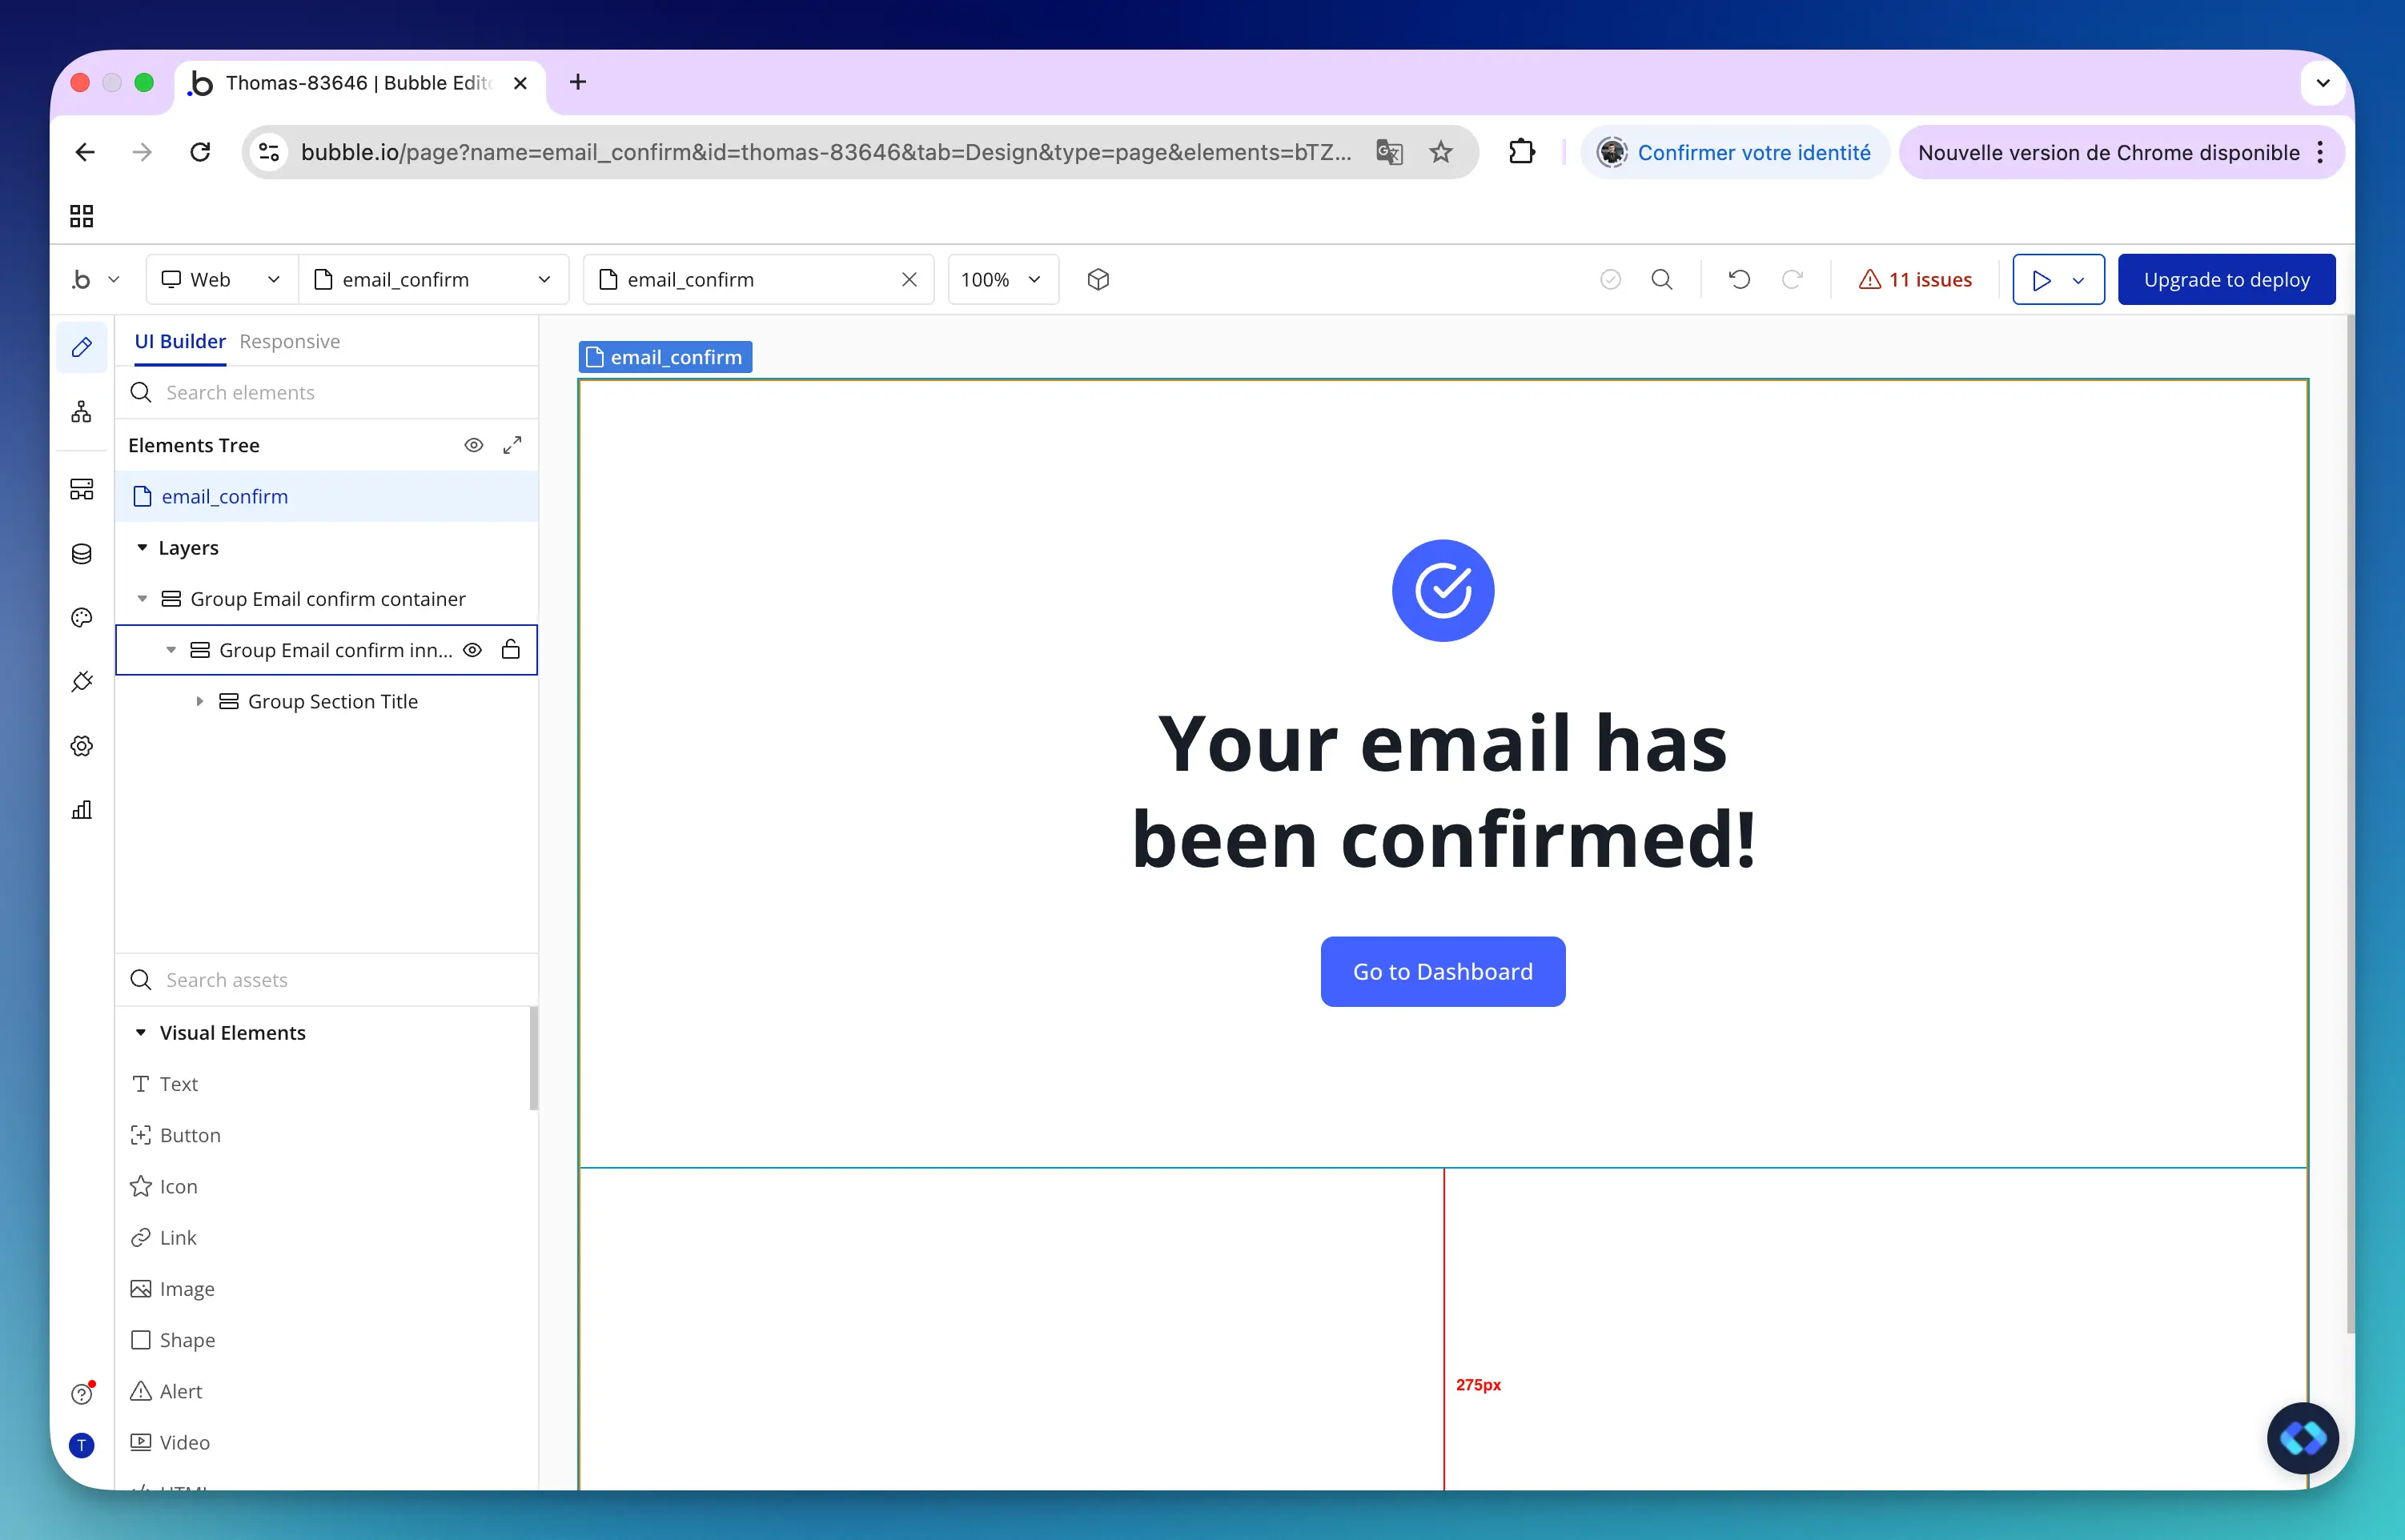Image resolution: width=2405 pixels, height=1540 pixels.
Task: Open the floating chat widget icon
Action: 2302,1438
